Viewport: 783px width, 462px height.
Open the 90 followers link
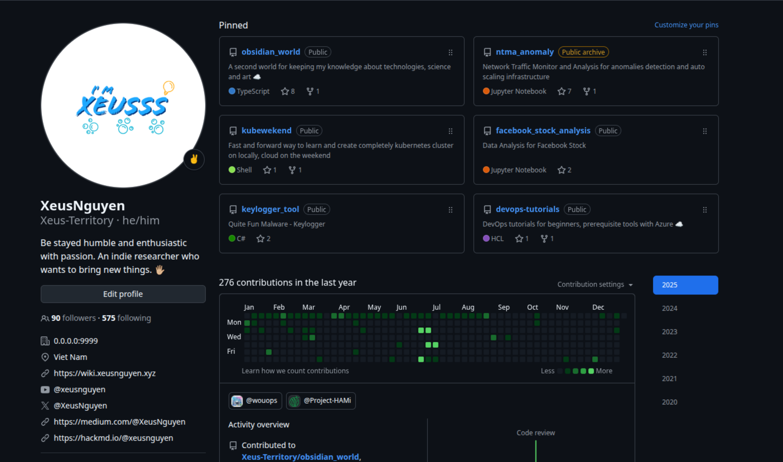[x=73, y=318]
